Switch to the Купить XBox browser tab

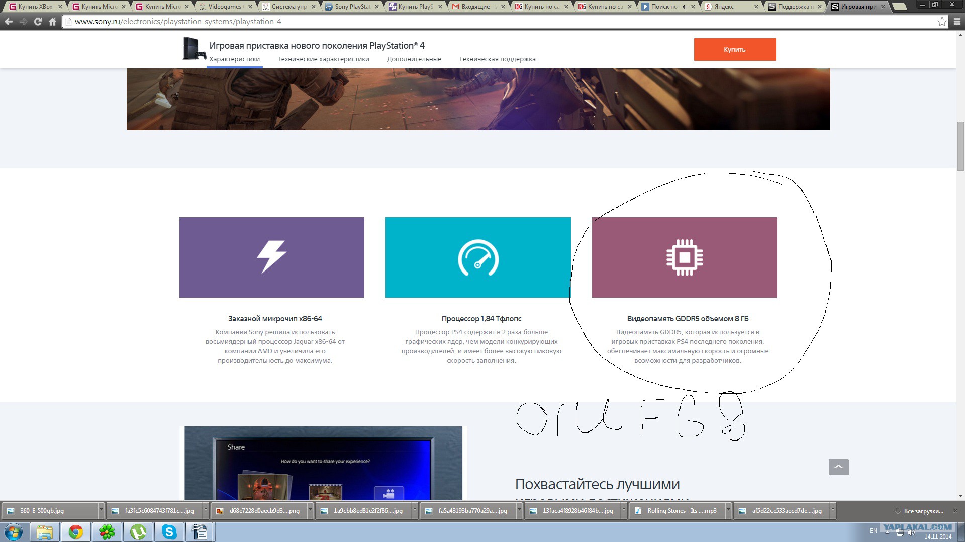(35, 7)
